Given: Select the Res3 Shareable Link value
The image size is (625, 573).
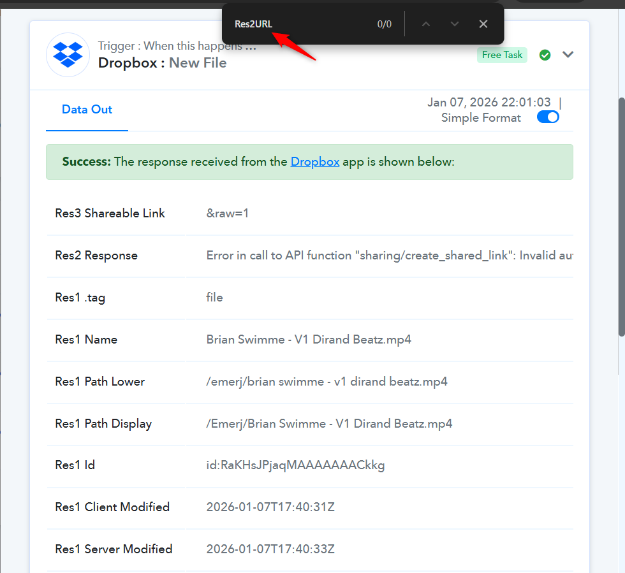Looking at the screenshot, I should [x=228, y=214].
